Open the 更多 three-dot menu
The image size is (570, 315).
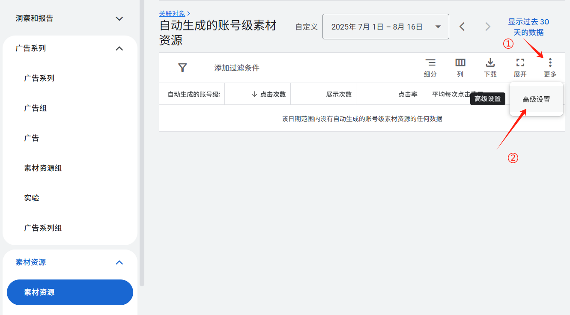tap(550, 68)
